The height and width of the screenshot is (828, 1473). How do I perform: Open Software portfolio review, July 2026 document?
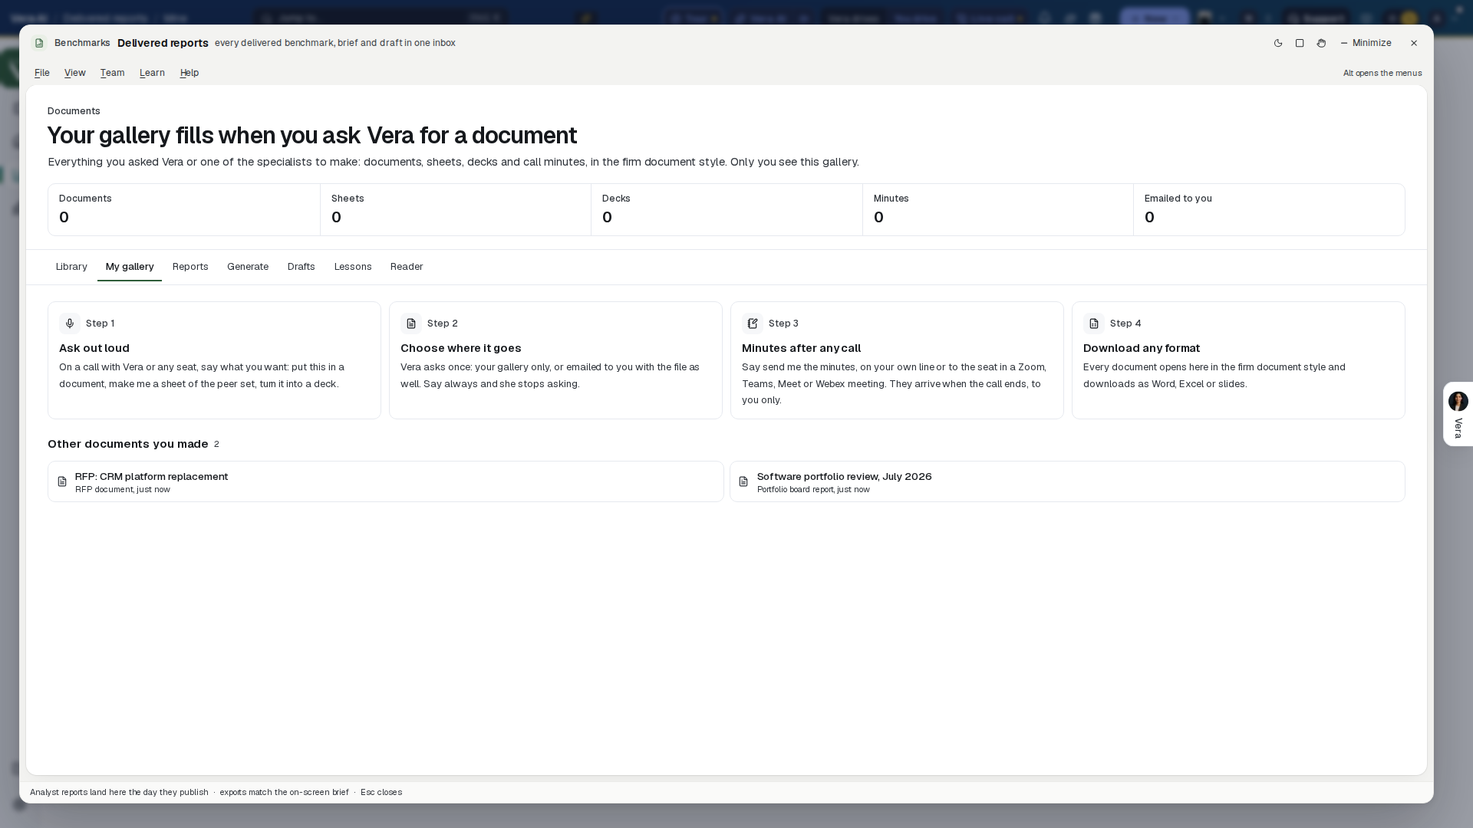tap(1067, 481)
